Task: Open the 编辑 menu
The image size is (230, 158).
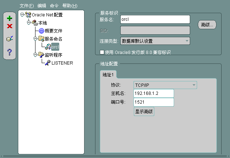Action: point(42,6)
